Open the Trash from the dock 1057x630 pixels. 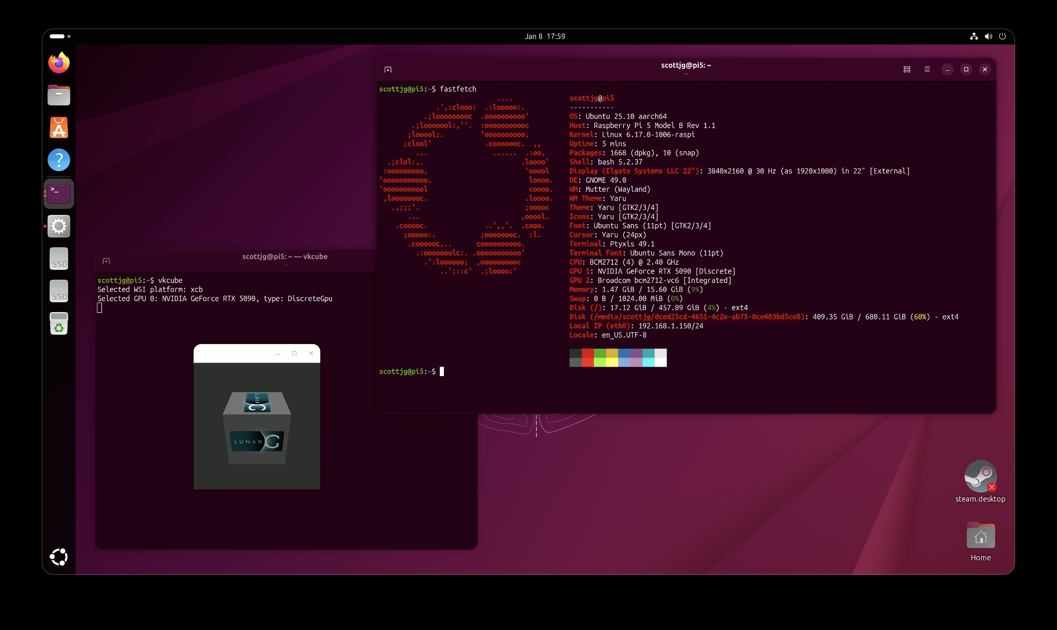pos(59,324)
